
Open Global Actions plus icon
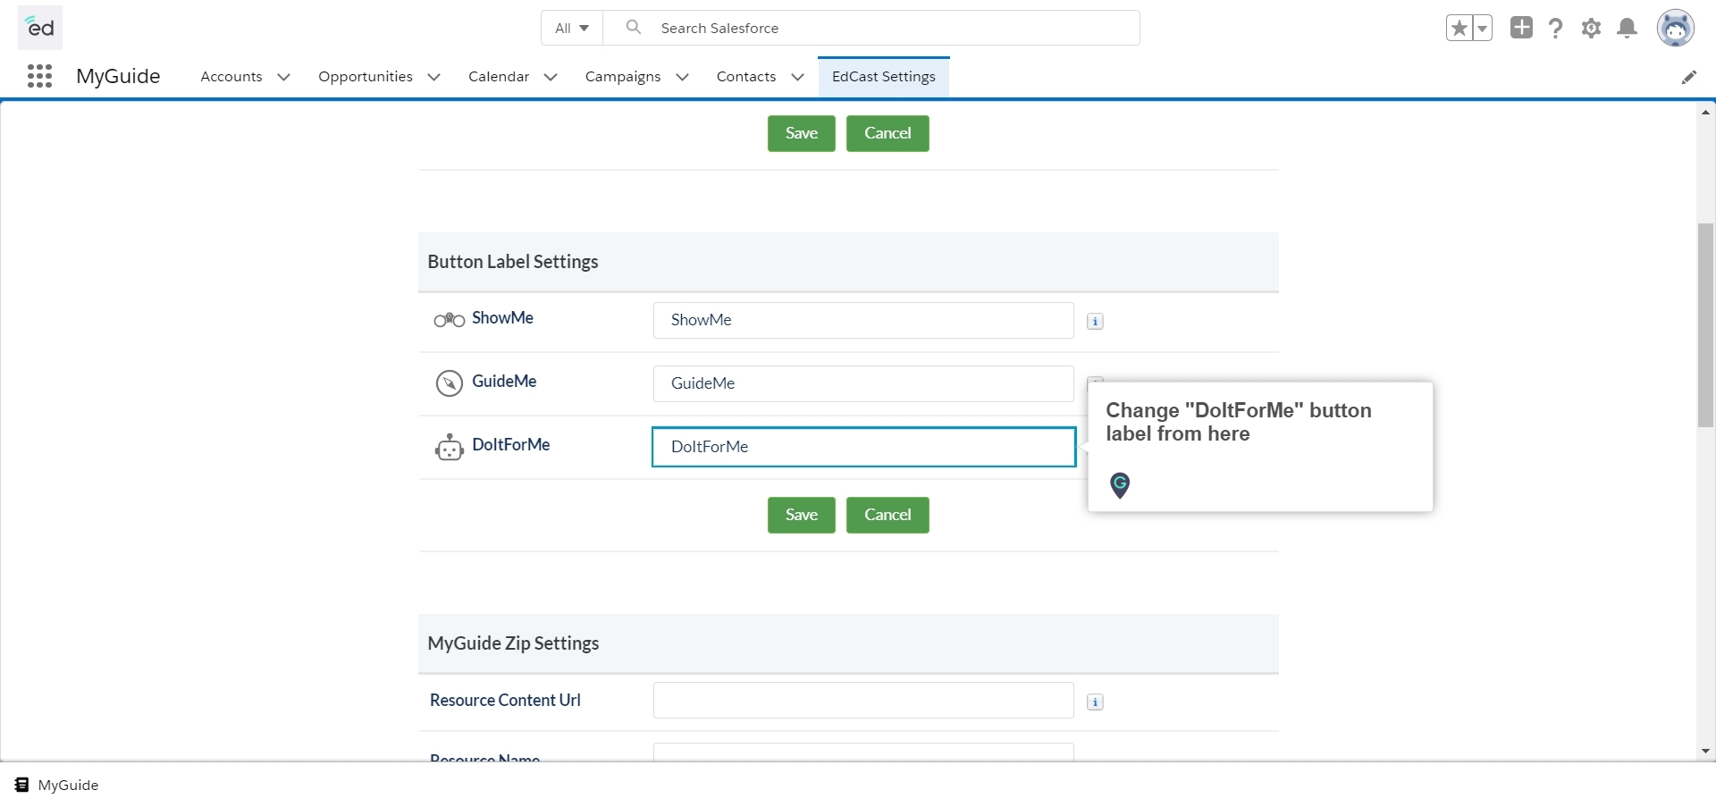(x=1521, y=28)
